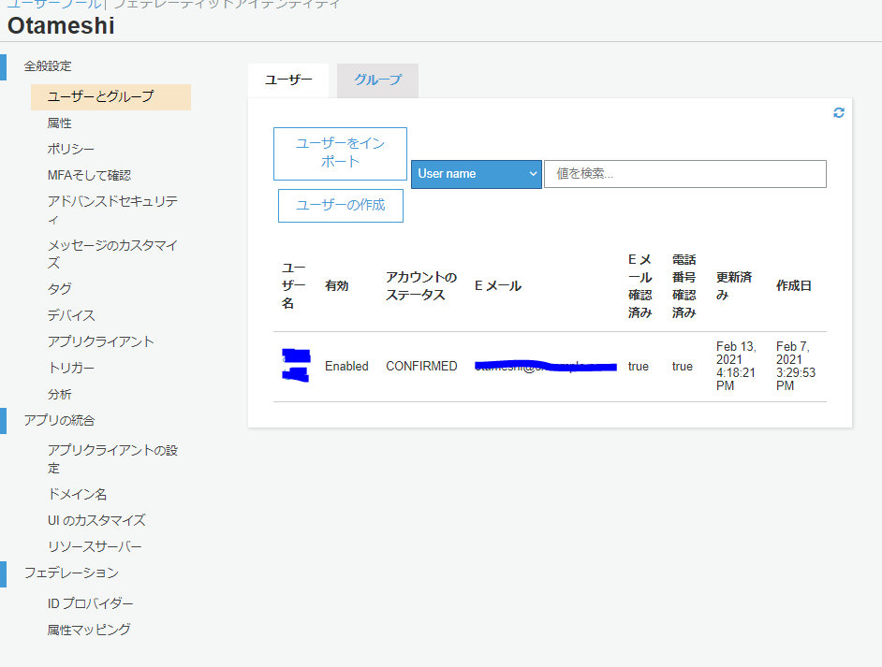Image resolution: width=882 pixels, height=667 pixels.
Task: Open the User name search filter dropdown
Action: pos(476,174)
